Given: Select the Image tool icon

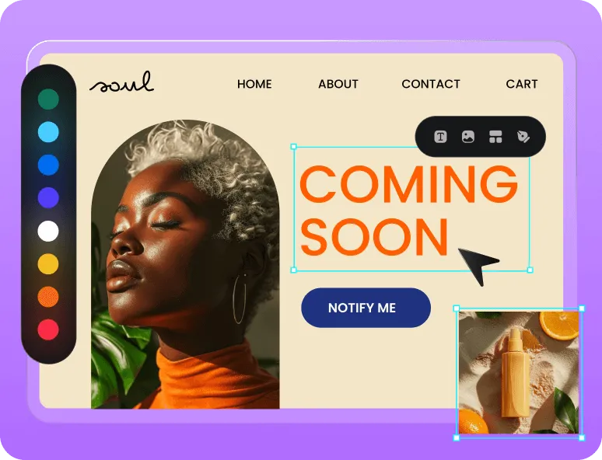Looking at the screenshot, I should pos(467,137).
